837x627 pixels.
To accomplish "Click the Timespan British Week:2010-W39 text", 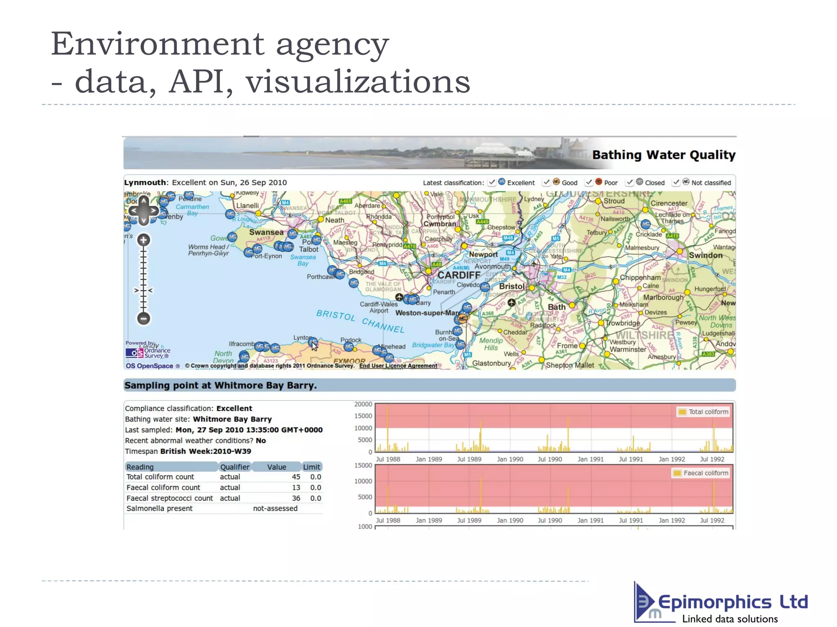I will [188, 451].
